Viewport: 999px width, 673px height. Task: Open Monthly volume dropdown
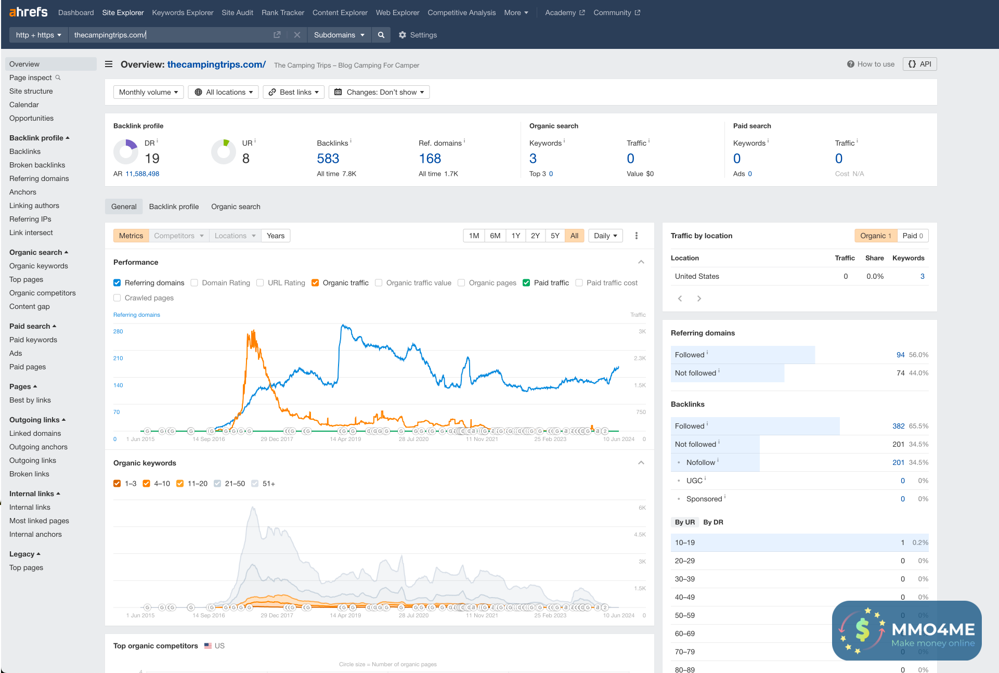[148, 92]
